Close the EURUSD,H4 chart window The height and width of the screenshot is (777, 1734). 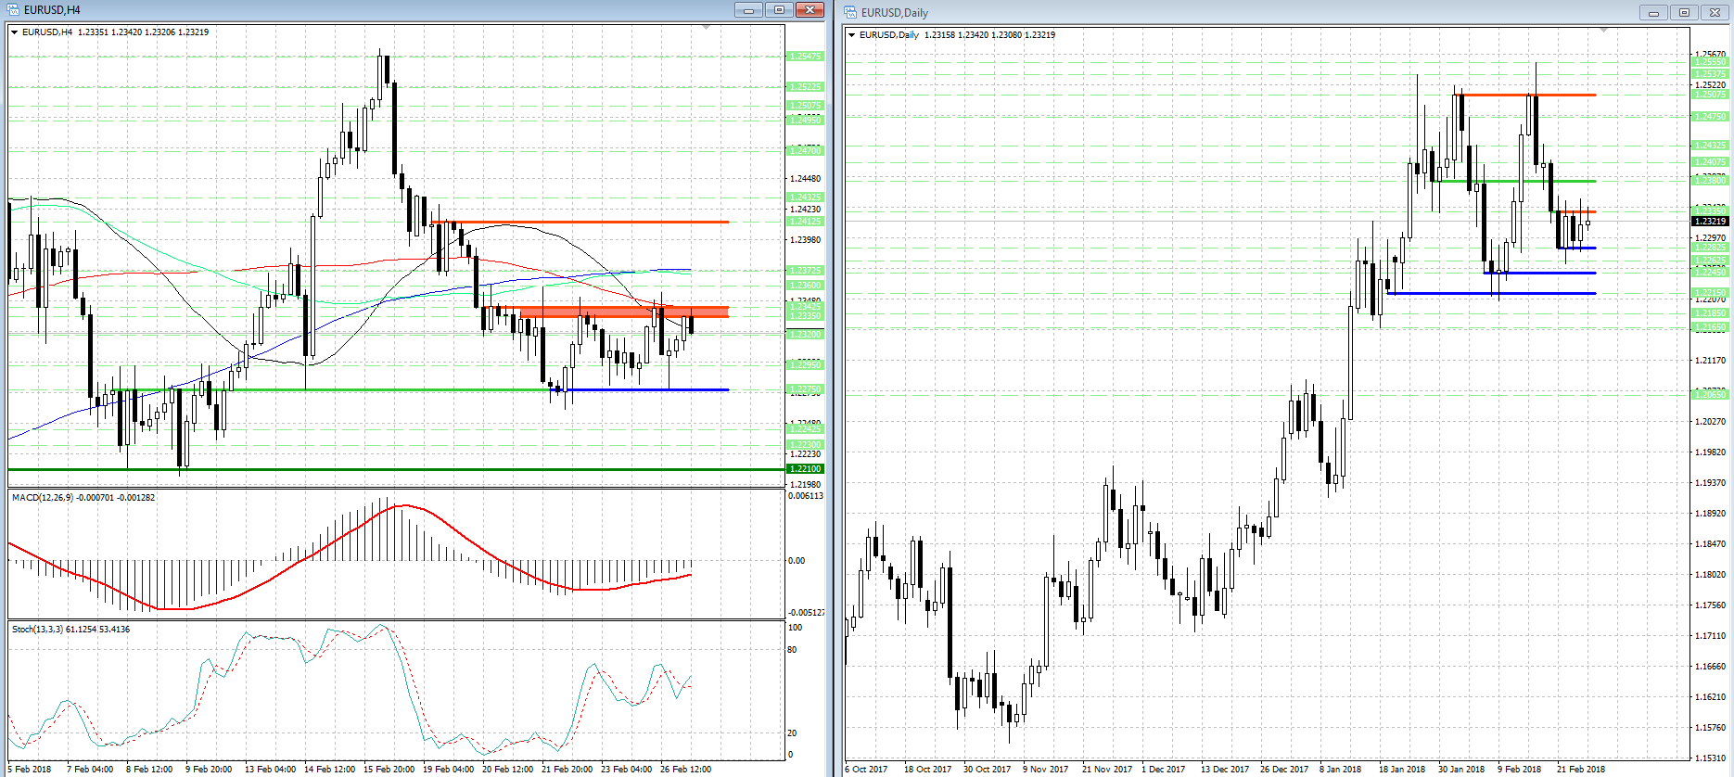[x=810, y=9]
